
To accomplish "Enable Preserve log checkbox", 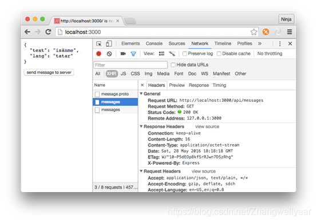I will coord(185,54).
